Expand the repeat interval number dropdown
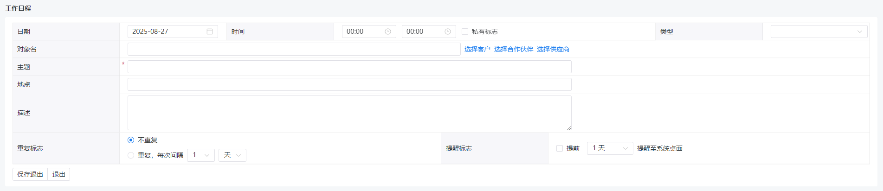Viewport: 883px width, 191px height. (x=200, y=155)
